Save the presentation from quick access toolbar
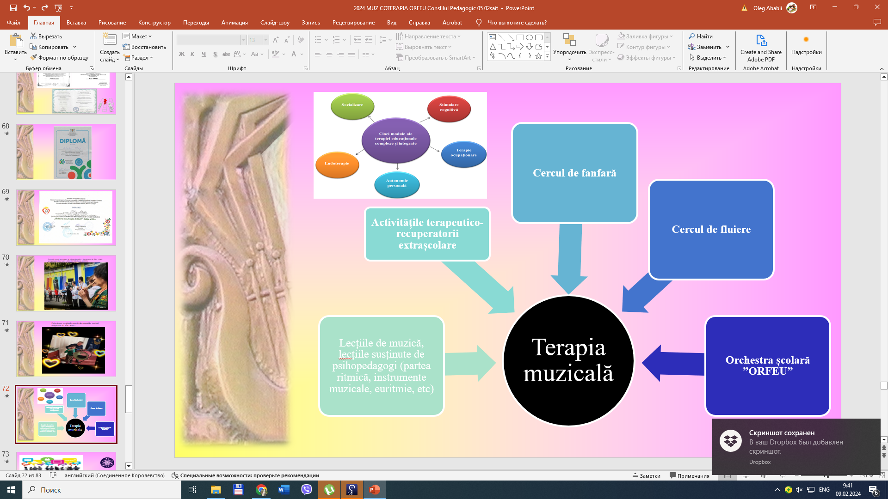The image size is (888, 499). point(13,8)
